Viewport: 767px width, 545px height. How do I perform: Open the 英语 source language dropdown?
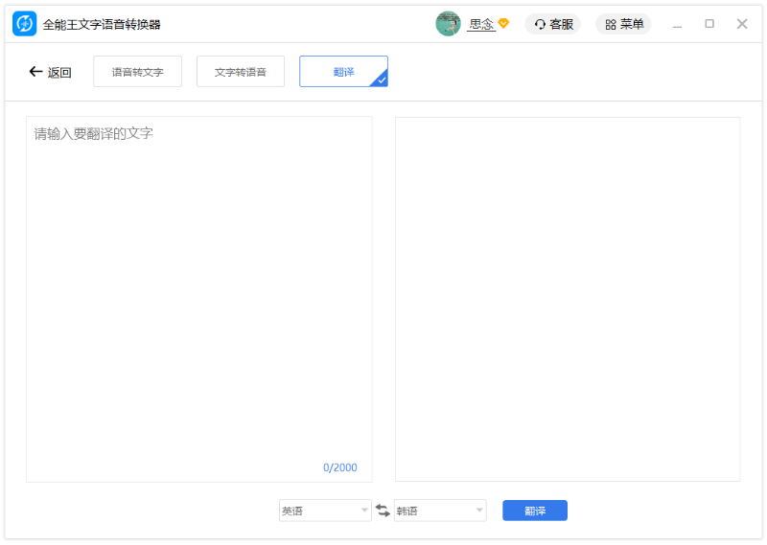325,511
